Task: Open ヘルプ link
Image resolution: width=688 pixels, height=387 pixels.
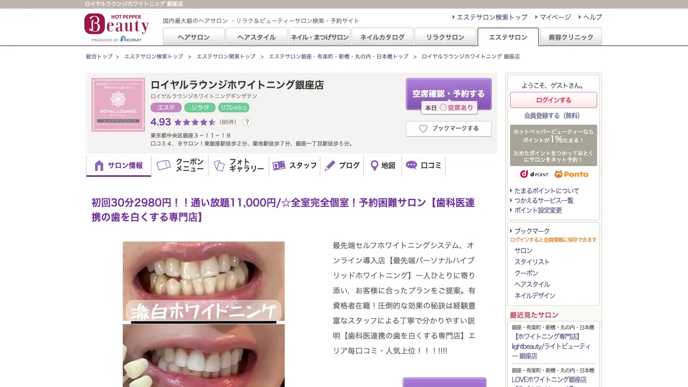Action: click(592, 17)
